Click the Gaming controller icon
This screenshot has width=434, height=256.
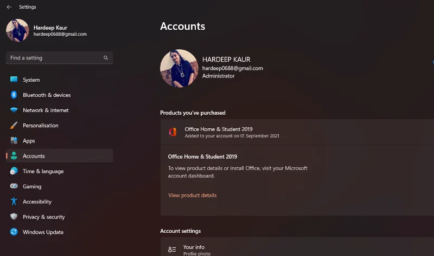14,186
